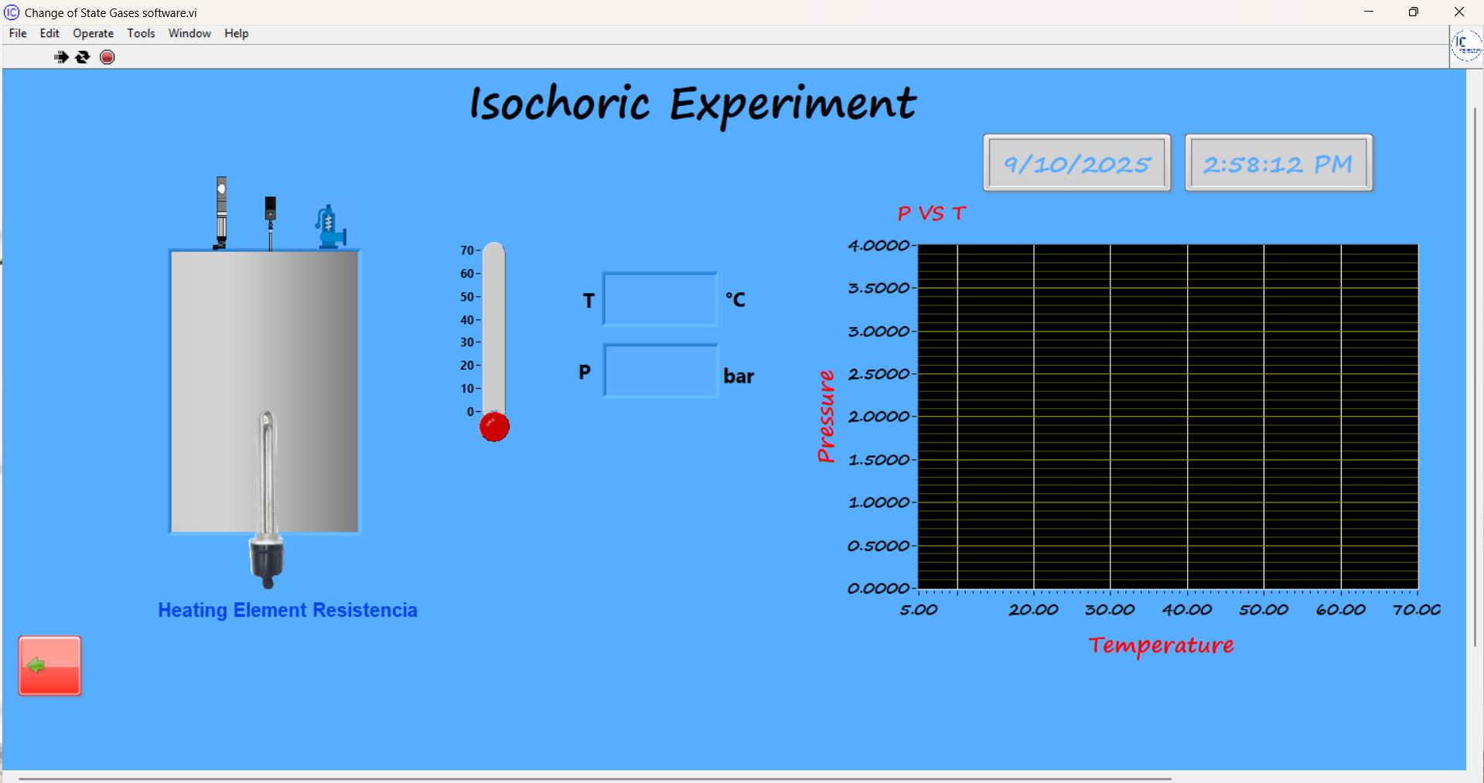
Task: Click the blue safety valve on tank
Action: pos(330,227)
